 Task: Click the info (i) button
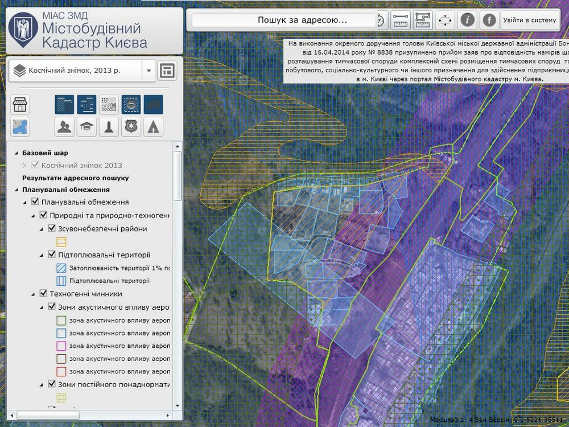coord(467,20)
